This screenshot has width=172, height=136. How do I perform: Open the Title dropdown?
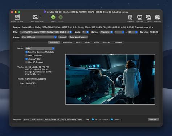[46, 32]
